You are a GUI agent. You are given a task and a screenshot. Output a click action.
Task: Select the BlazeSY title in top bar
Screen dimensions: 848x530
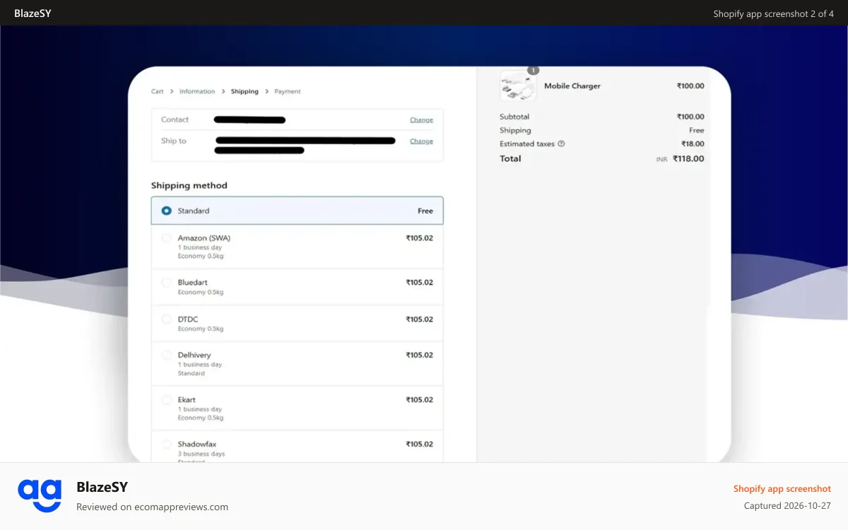tap(33, 13)
